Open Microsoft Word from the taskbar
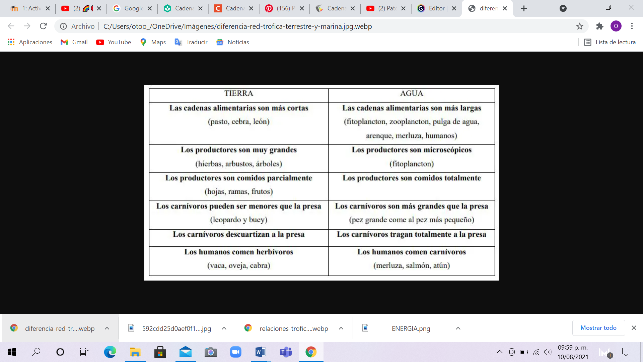The width and height of the screenshot is (643, 362). tap(261, 352)
